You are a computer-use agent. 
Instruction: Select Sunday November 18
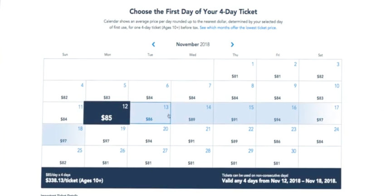(64, 135)
